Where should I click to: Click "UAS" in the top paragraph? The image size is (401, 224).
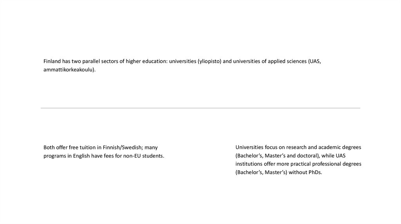(314, 62)
